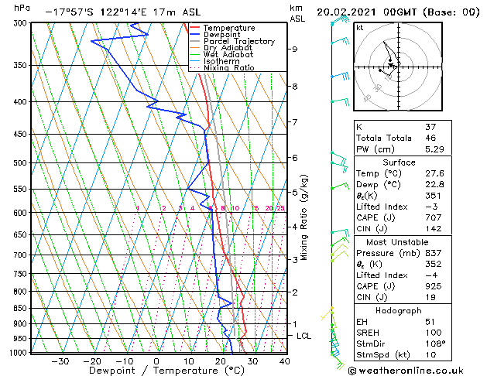
Task: Click the surface Lifted Index value -3
Action: point(430,207)
